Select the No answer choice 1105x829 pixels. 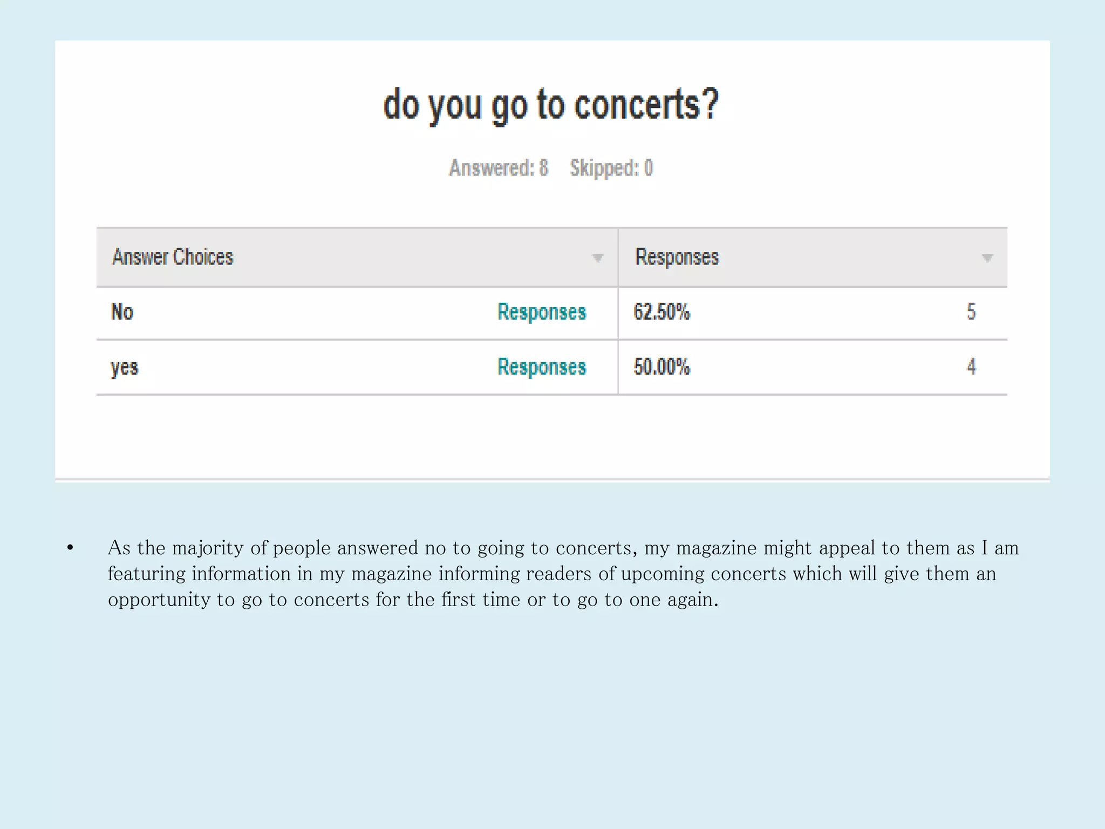tap(122, 312)
